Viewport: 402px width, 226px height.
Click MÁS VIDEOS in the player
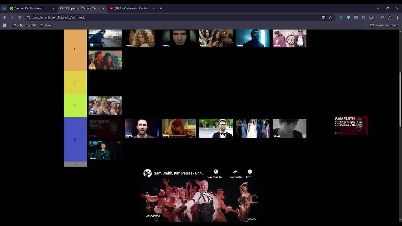(153, 216)
